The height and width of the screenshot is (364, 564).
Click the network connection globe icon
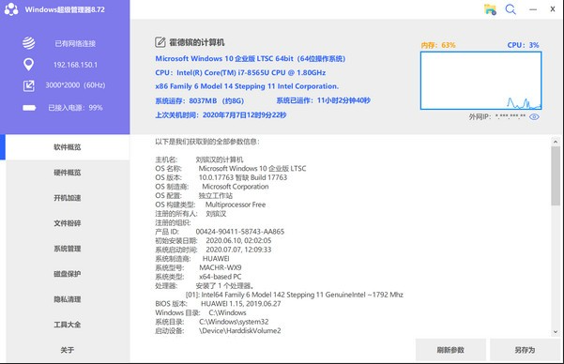point(29,43)
